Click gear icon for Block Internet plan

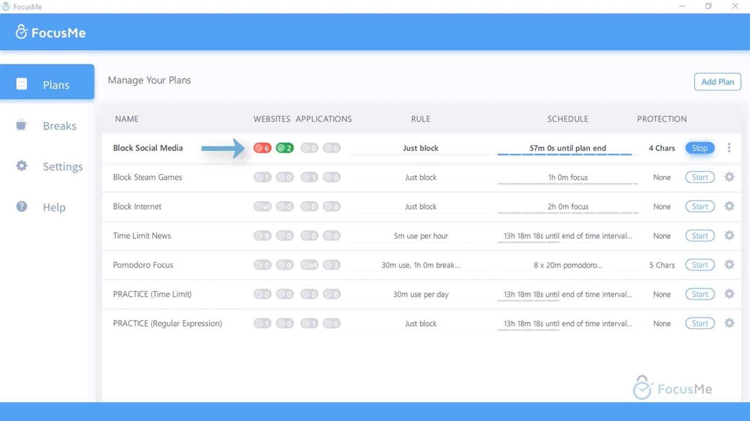pos(729,206)
